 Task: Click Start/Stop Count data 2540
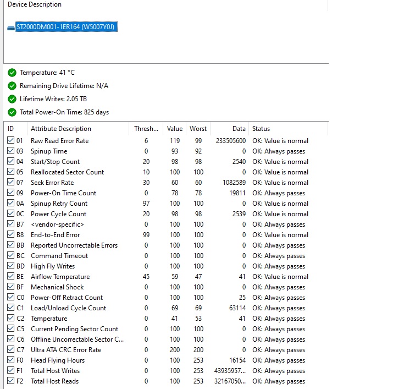[239, 162]
